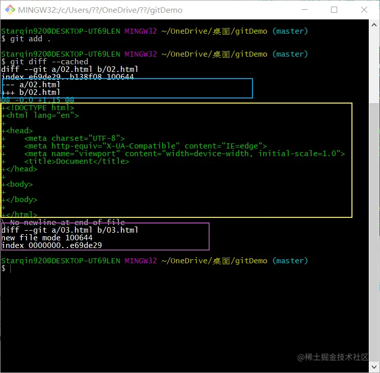Maximize the MINGW32 terminal window
The height and width of the screenshot is (373, 380).
pyautogui.click(x=334, y=10)
